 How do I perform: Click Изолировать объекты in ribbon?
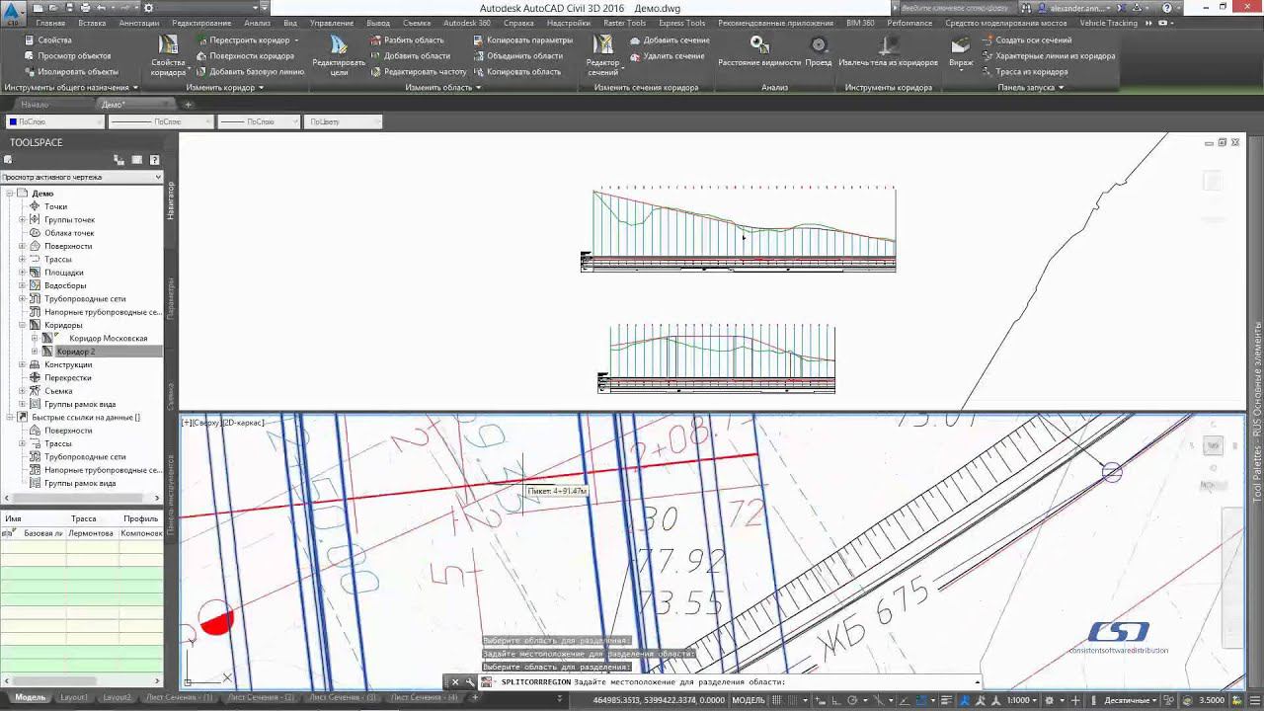[71, 72]
